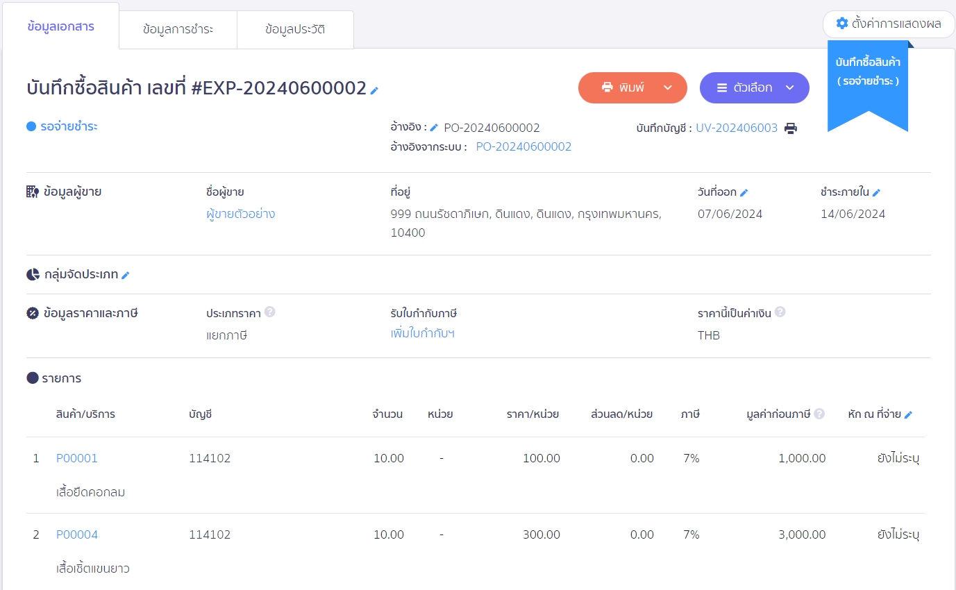Click the currency value THB

click(x=709, y=335)
